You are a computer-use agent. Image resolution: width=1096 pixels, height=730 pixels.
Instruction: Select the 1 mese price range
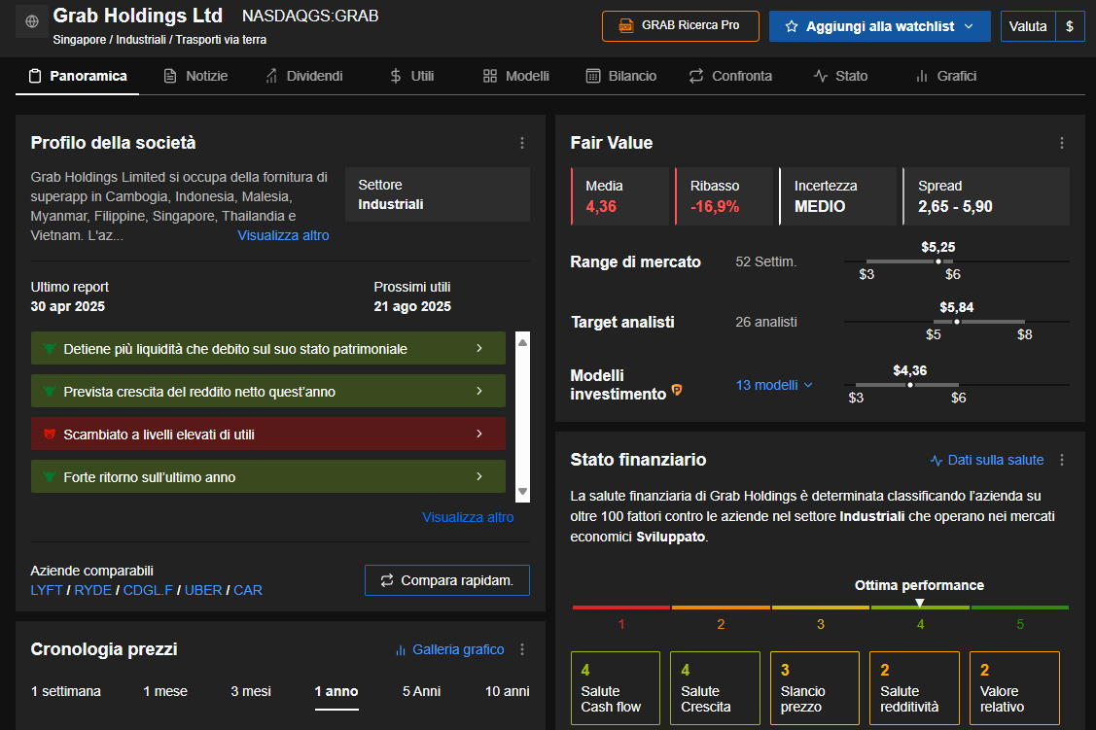tap(165, 691)
